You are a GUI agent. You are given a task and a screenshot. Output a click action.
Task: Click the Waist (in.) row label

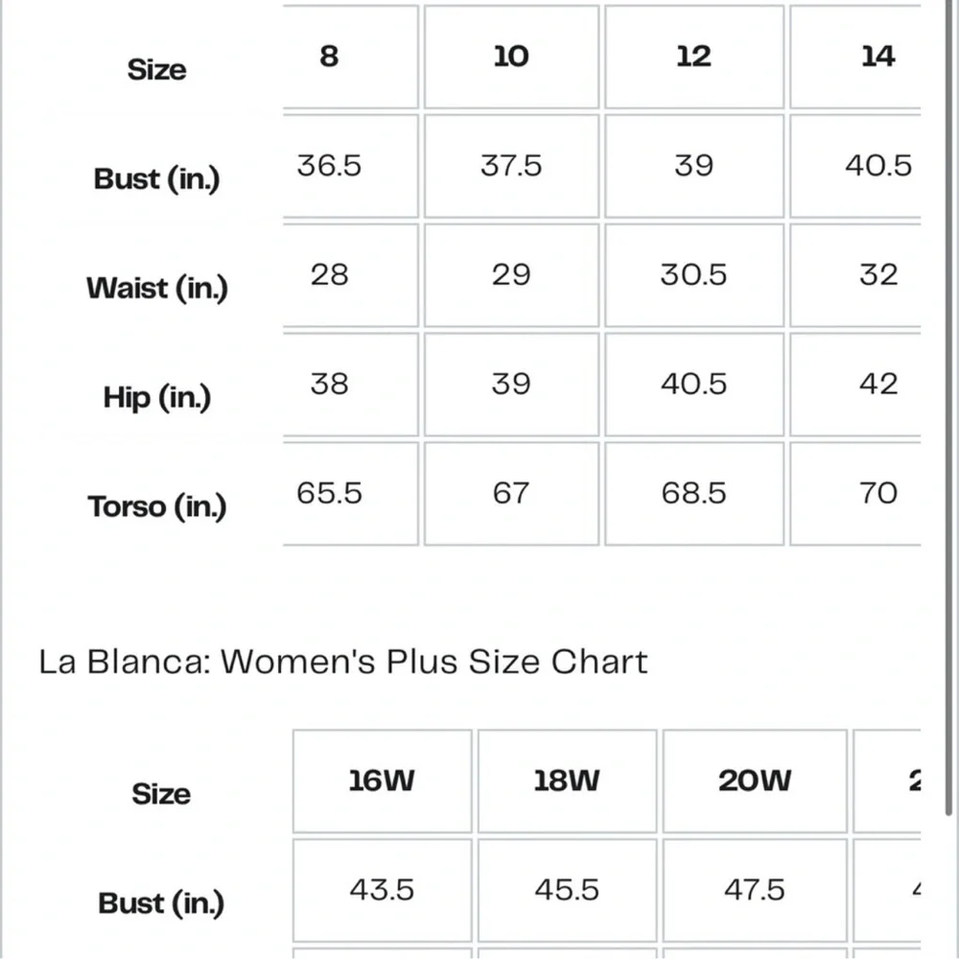point(156,288)
